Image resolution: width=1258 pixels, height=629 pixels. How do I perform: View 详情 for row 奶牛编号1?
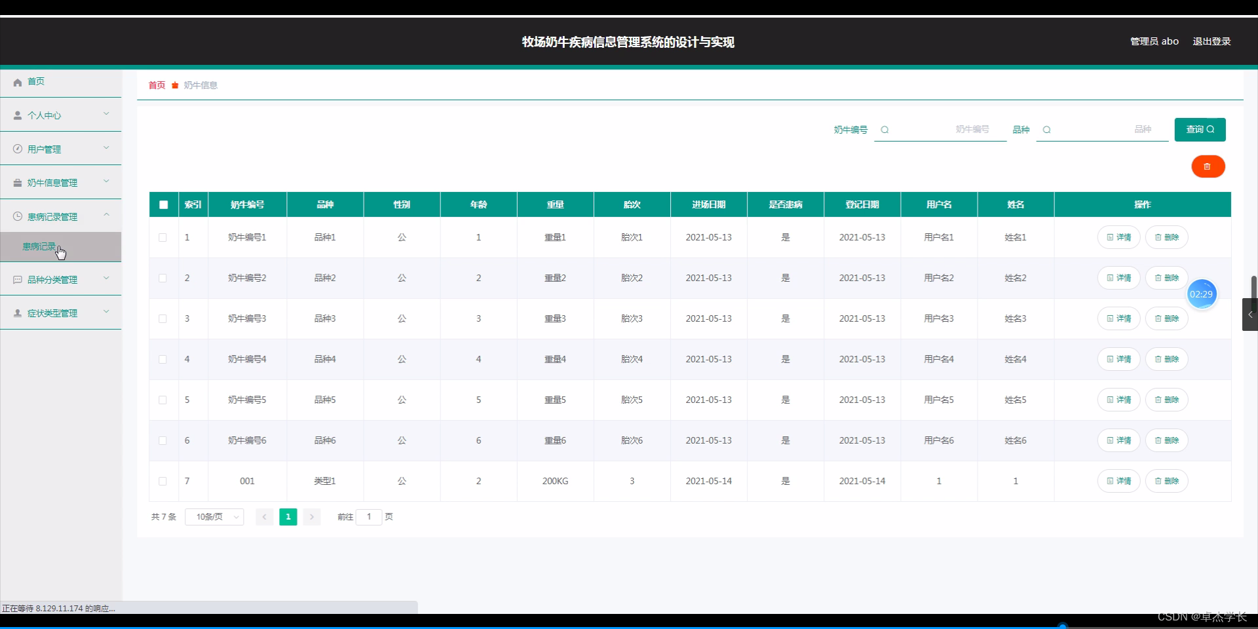pos(1118,237)
